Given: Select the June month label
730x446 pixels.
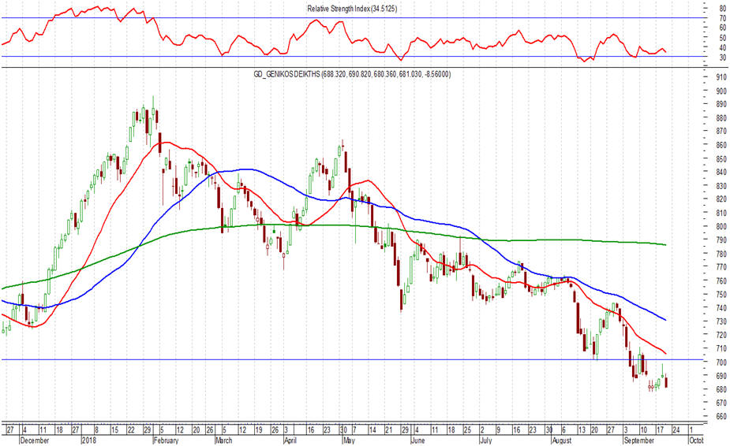Looking at the screenshot, I should point(418,440).
